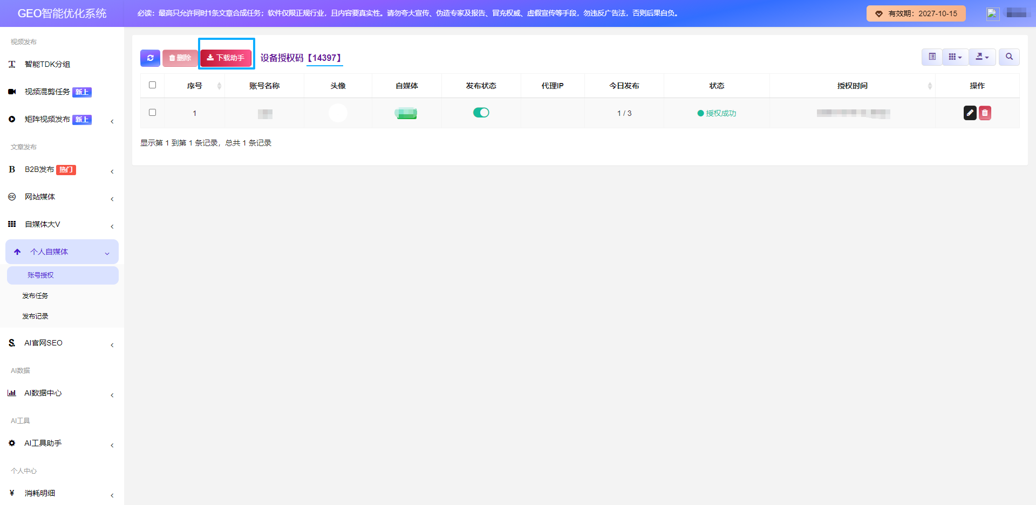Screen dimensions: 1036x505
Task: Click the B2B发布 letter B icon
Action: click(12, 169)
